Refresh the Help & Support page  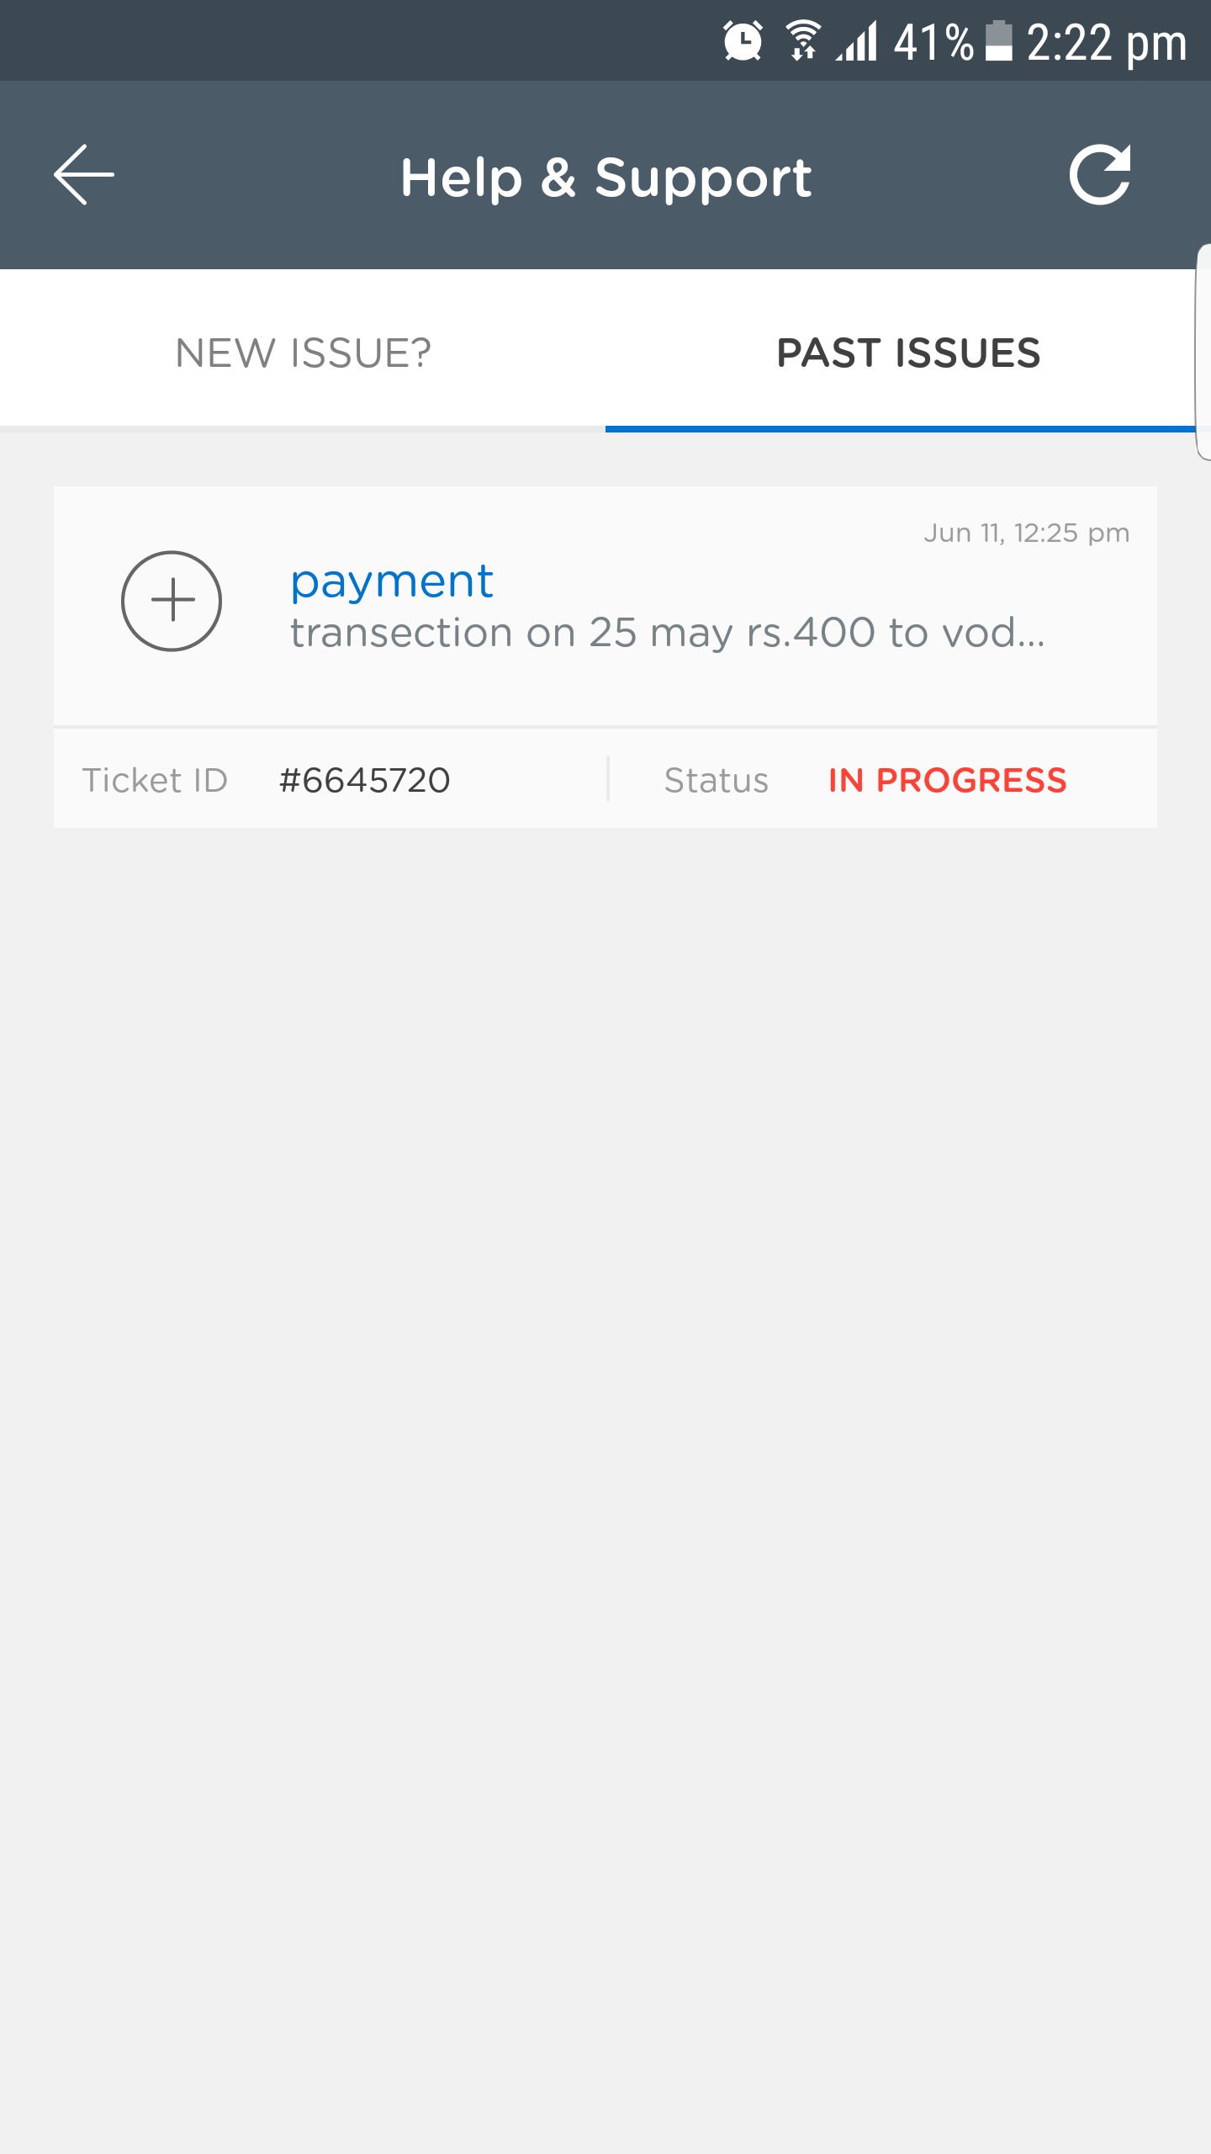(x=1100, y=175)
